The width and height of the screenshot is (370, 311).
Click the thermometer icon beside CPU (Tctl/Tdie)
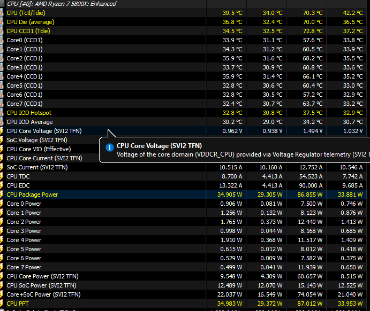pos(2,13)
